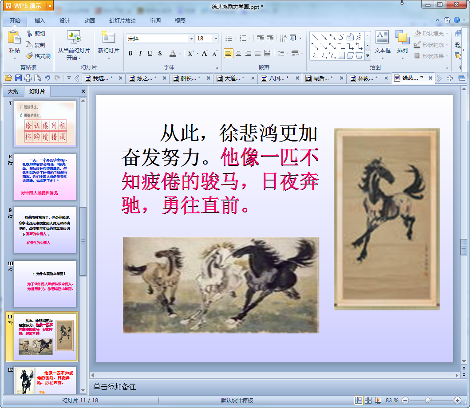470x408 pixels.
Task: Click the three horses painting image
Action: pos(221,285)
